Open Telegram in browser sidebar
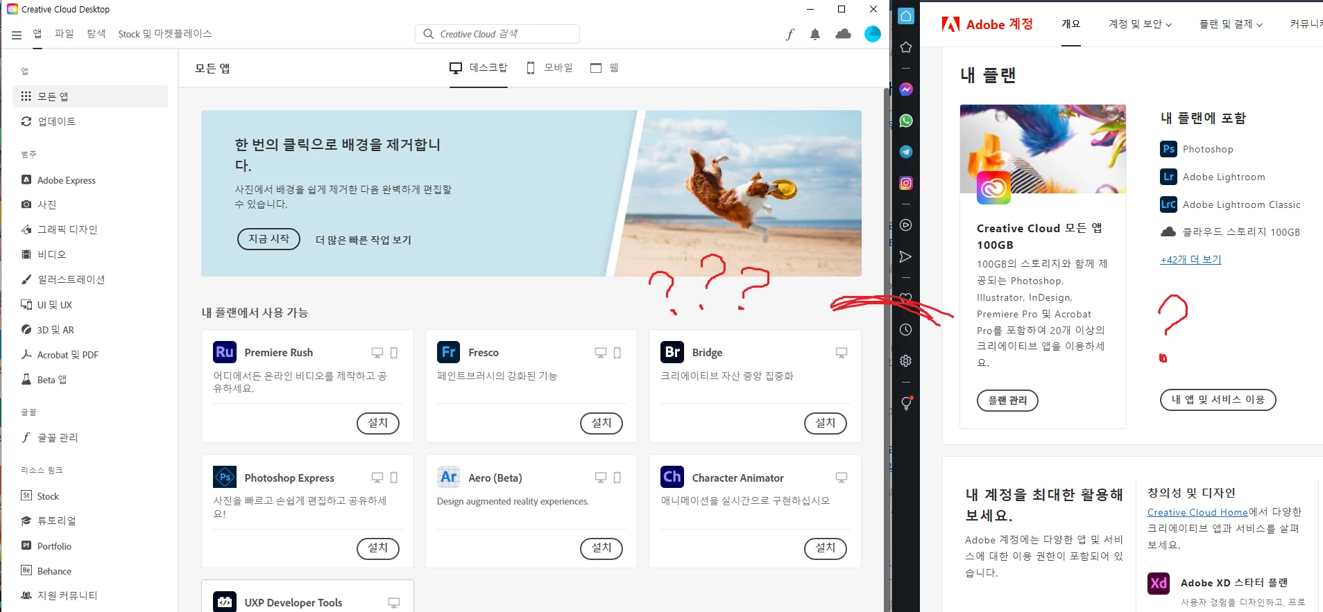1323x612 pixels. point(906,152)
